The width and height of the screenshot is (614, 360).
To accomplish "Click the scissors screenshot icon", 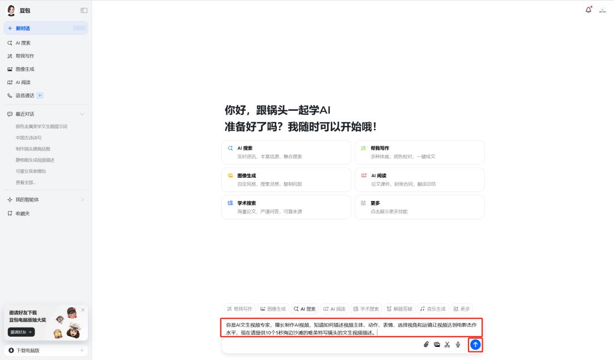I will [x=447, y=344].
